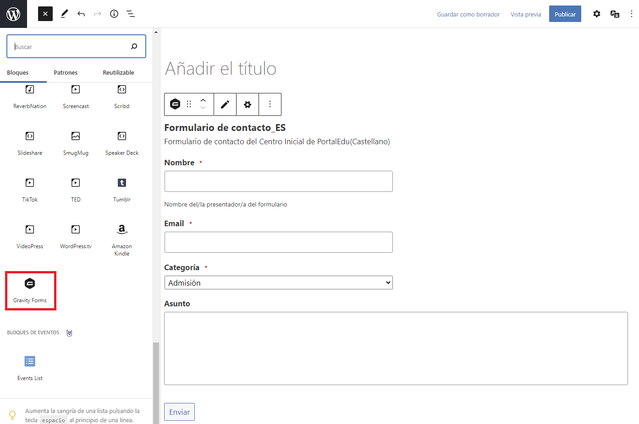Insert the WordPress.tv block
The width and height of the screenshot is (639, 424).
(x=76, y=237)
